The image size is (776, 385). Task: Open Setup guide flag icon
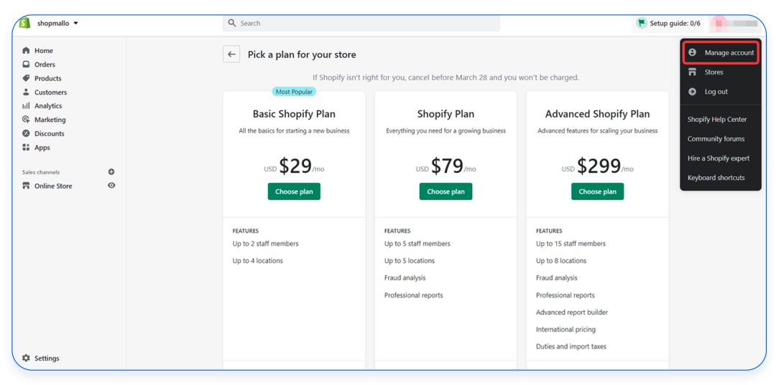641,23
